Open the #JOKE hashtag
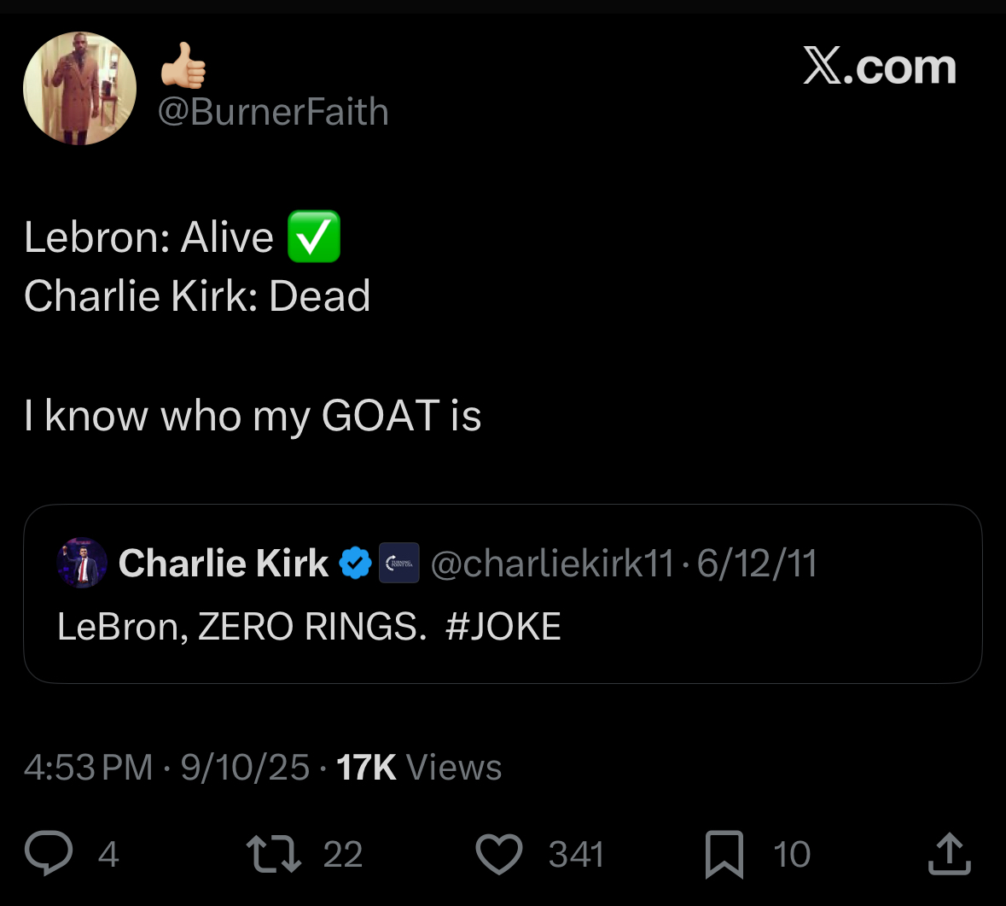The image size is (1006, 906). coord(503,627)
